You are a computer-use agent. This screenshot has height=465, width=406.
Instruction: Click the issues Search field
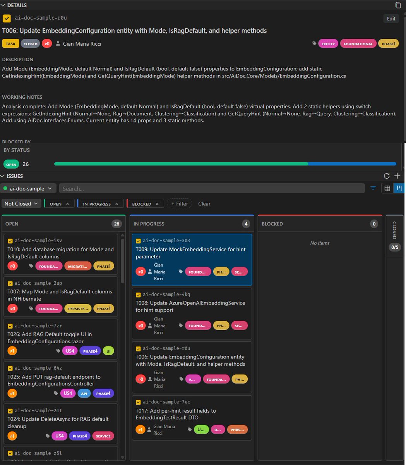click(x=212, y=188)
